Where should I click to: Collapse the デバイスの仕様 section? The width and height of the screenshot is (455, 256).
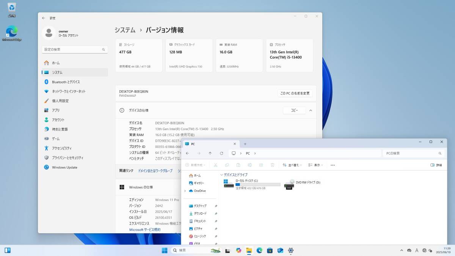point(311,110)
